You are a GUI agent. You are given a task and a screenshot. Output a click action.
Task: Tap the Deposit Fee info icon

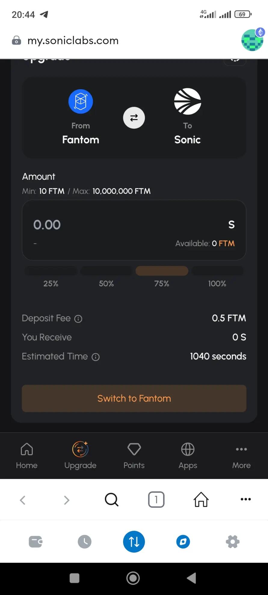click(78, 319)
